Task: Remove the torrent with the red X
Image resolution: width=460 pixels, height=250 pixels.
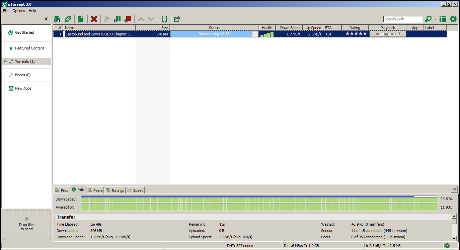Action: [x=94, y=19]
